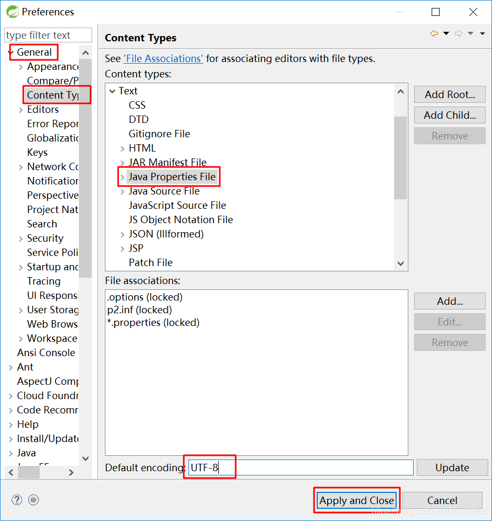Select Patch File content type
Viewport: 492px width, 521px height.
tap(151, 262)
